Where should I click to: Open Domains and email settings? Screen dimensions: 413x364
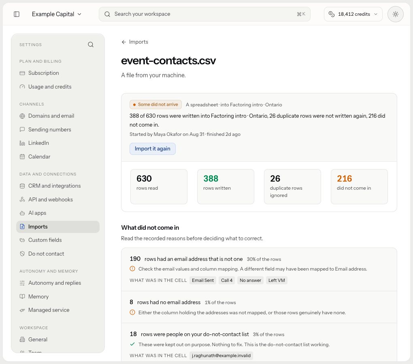point(58,116)
